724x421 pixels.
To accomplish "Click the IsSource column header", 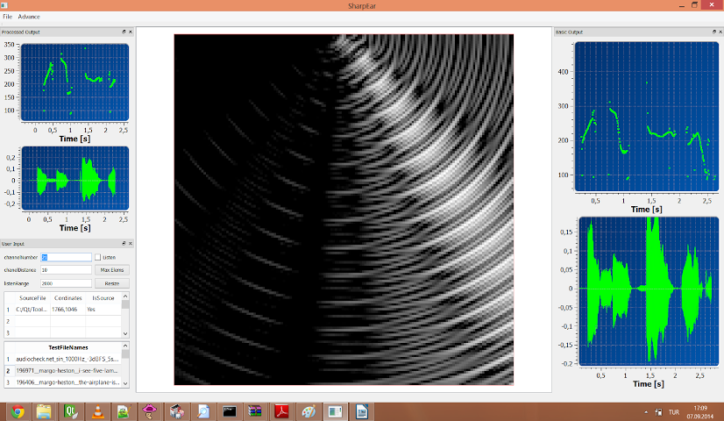I will click(103, 298).
